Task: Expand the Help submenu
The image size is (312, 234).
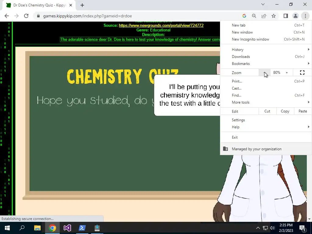Action: tap(266, 127)
